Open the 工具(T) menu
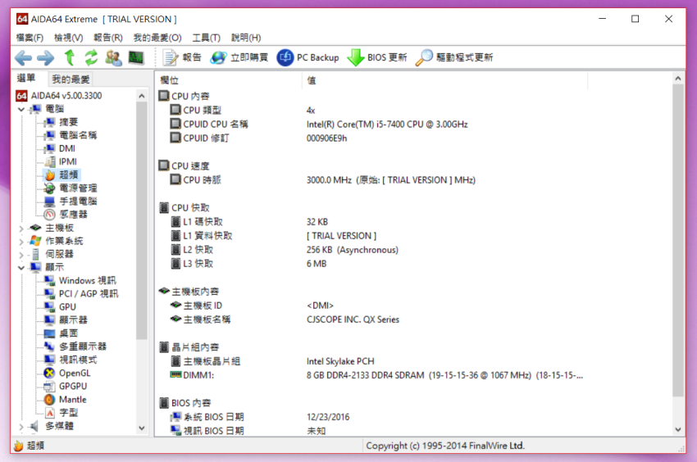697x462 pixels. point(207,38)
